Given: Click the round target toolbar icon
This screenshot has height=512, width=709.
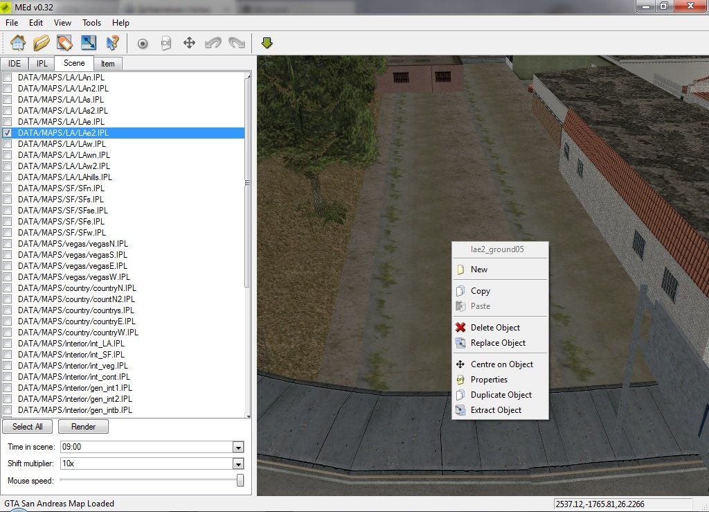Looking at the screenshot, I should coord(143,44).
